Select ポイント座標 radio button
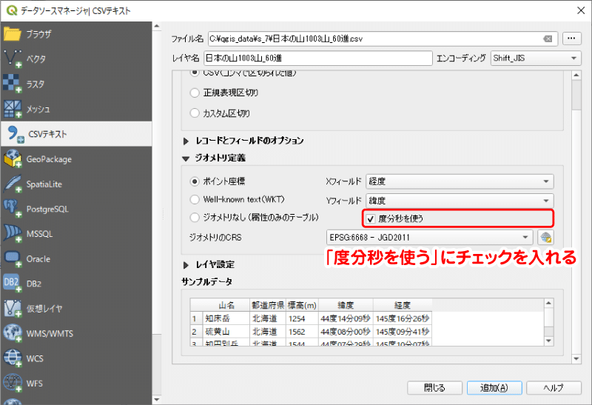Image resolution: width=592 pixels, height=405 pixels. click(x=195, y=181)
